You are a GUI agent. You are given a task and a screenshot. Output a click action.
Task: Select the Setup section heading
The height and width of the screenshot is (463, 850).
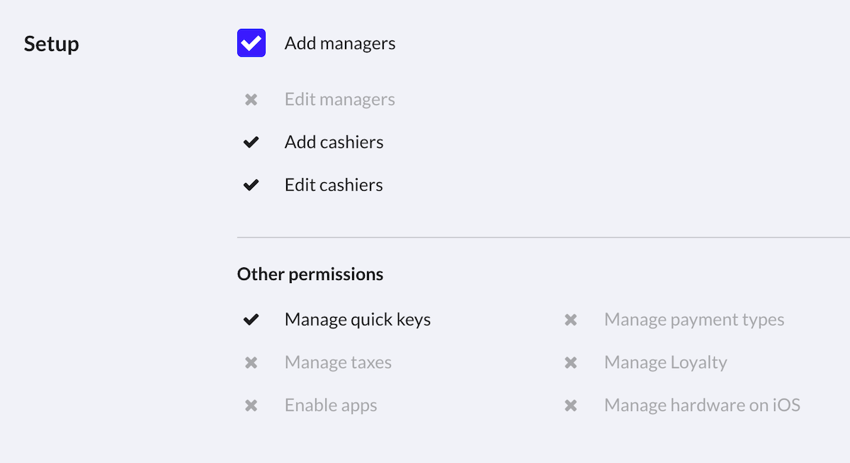tap(51, 43)
